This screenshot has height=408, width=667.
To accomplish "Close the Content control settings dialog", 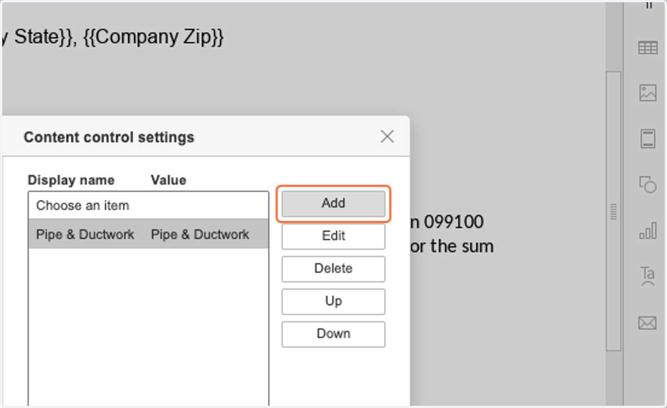I will [x=387, y=137].
